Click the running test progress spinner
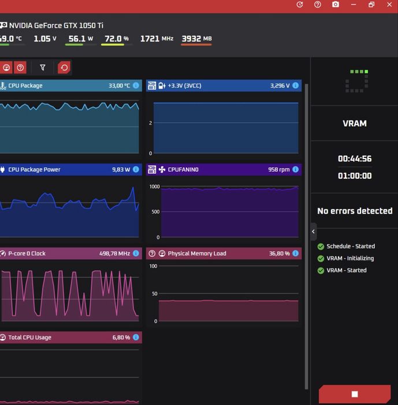Viewport: 398px width, 405px height. pyautogui.click(x=357, y=81)
